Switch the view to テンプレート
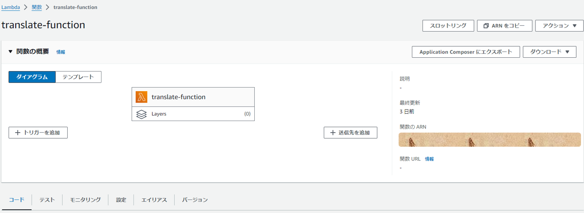Screen dimensions: 584x213 (78, 77)
